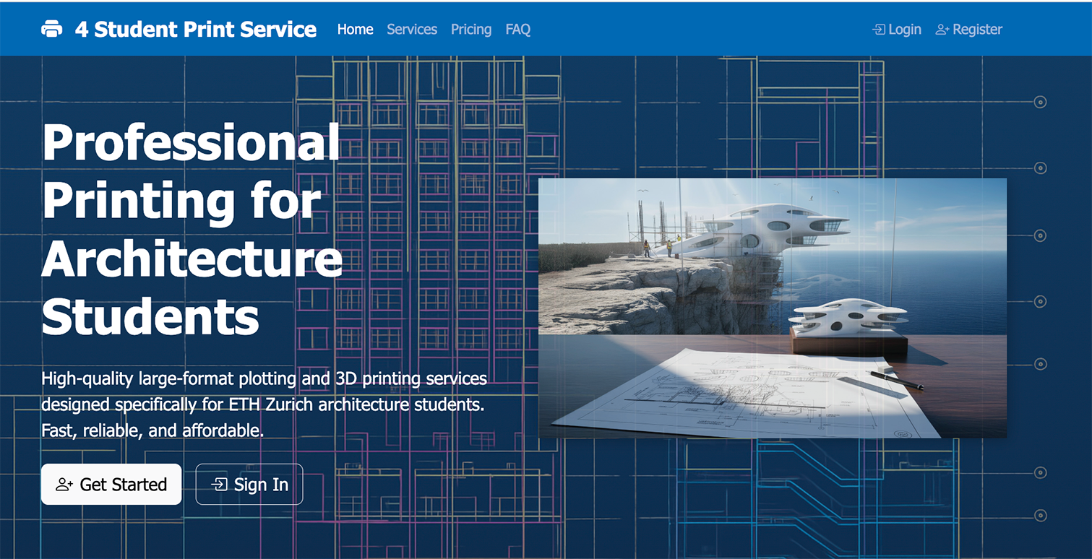The width and height of the screenshot is (1092, 559).
Task: Select the FAQ nav item
Action: click(518, 30)
